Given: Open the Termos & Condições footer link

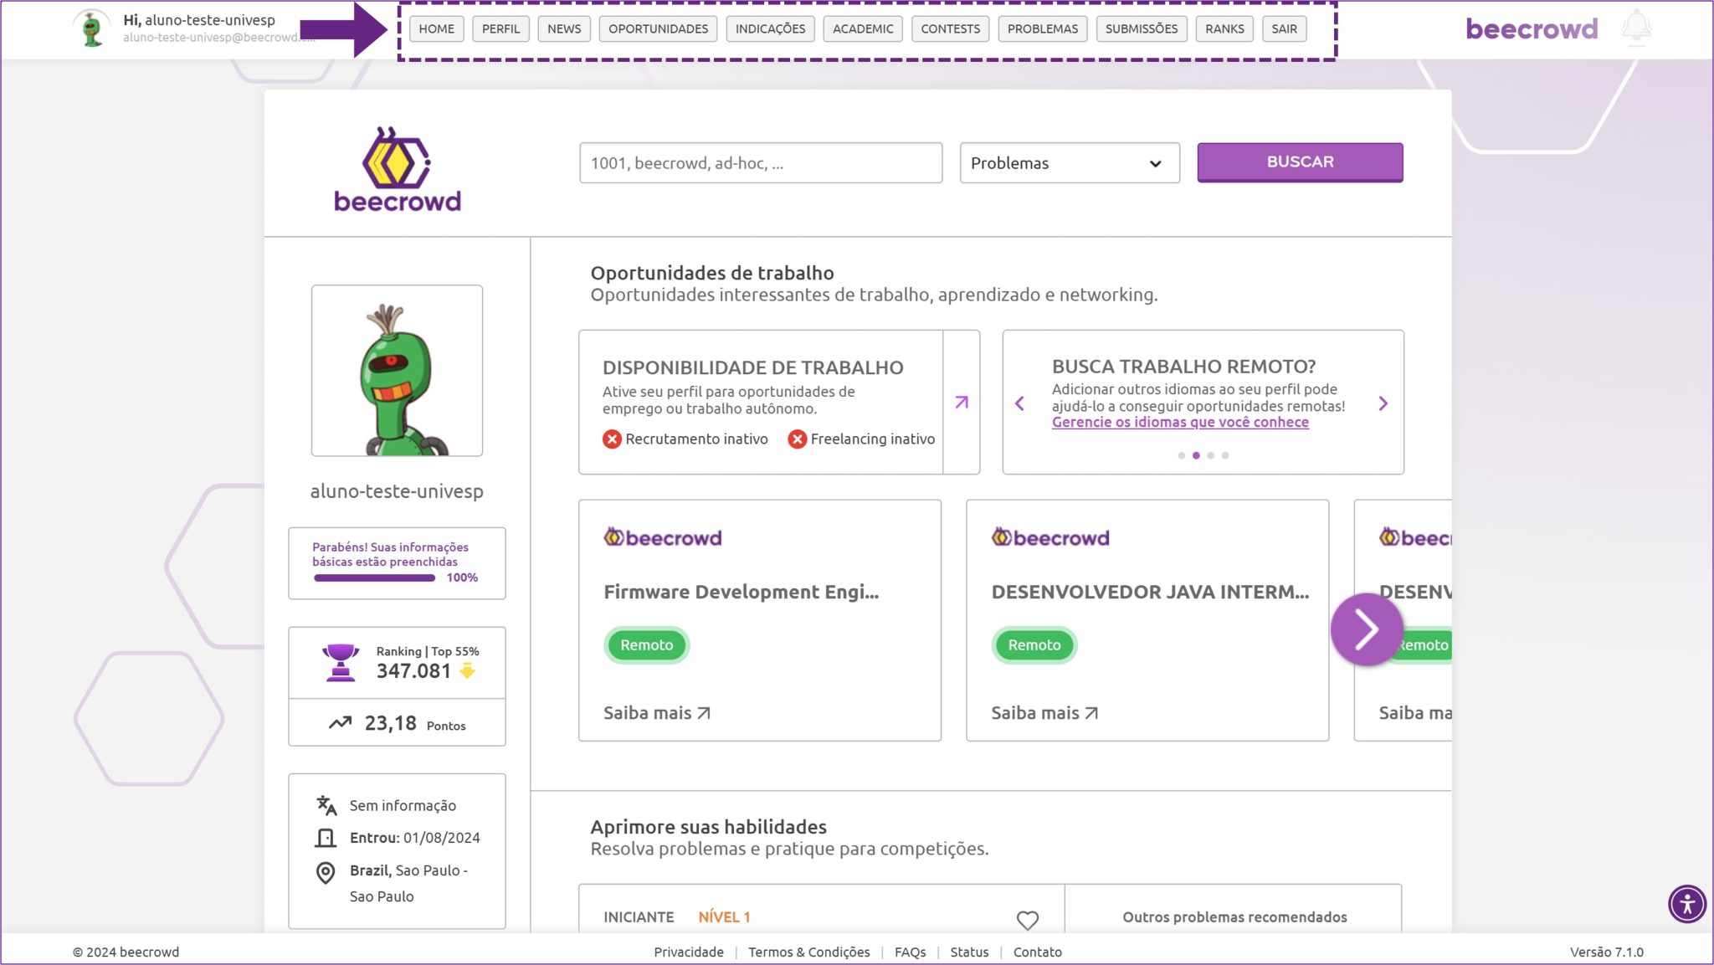Looking at the screenshot, I should point(808,952).
